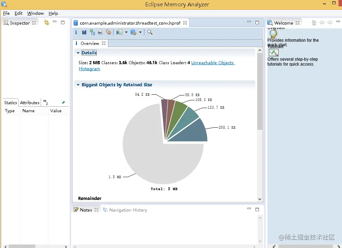Open the Edit menu
The height and width of the screenshot is (248, 342).
19,13
